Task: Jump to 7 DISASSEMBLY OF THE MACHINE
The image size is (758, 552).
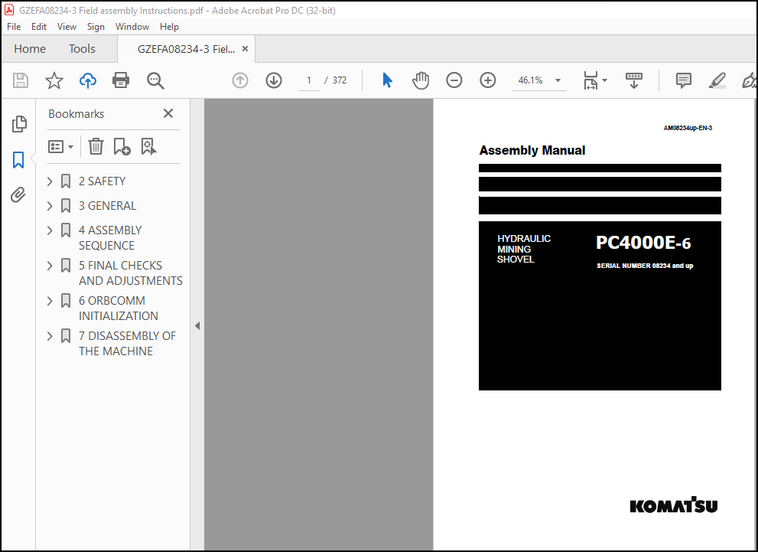Action: [x=127, y=344]
